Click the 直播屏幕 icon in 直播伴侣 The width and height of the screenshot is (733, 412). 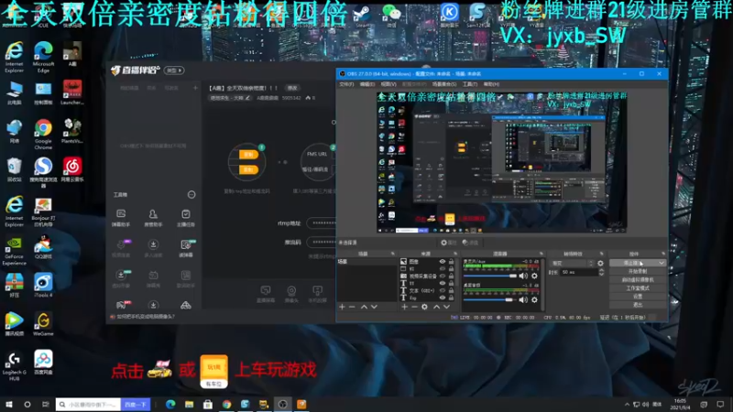266,294
